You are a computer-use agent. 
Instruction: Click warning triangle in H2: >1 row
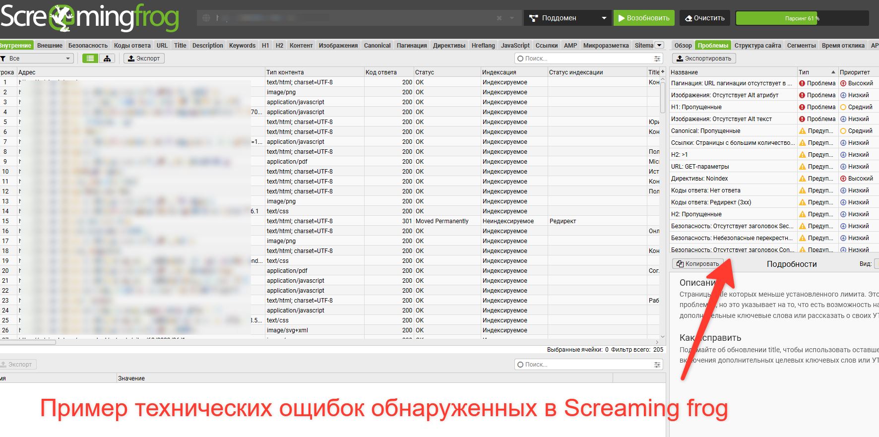(x=802, y=155)
